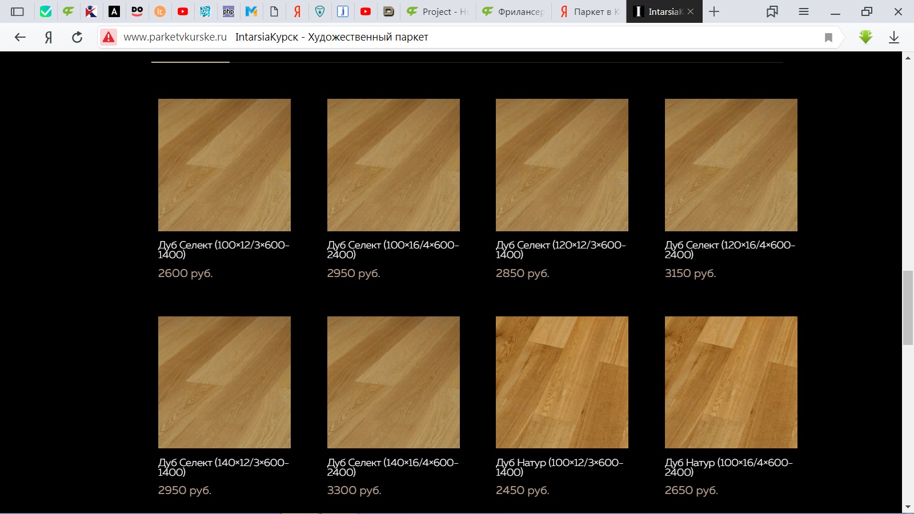Open the Дуб Натур 100×16/4×600-2400 product image
914x514 pixels.
[x=731, y=382]
